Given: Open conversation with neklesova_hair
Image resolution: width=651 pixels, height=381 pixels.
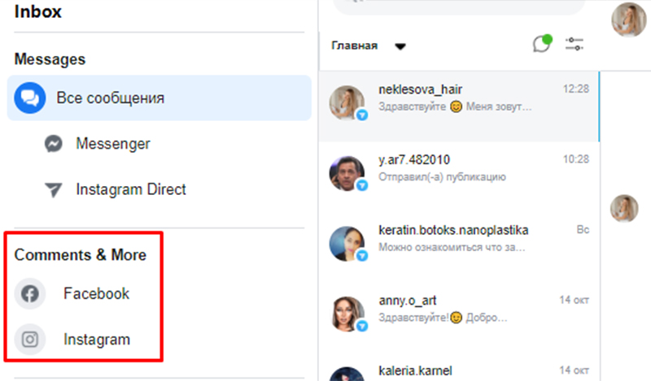Looking at the screenshot, I should (x=460, y=106).
